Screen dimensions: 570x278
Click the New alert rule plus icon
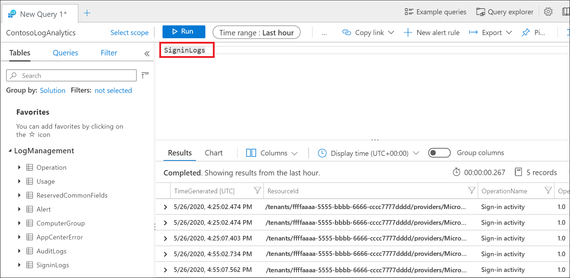coord(407,33)
